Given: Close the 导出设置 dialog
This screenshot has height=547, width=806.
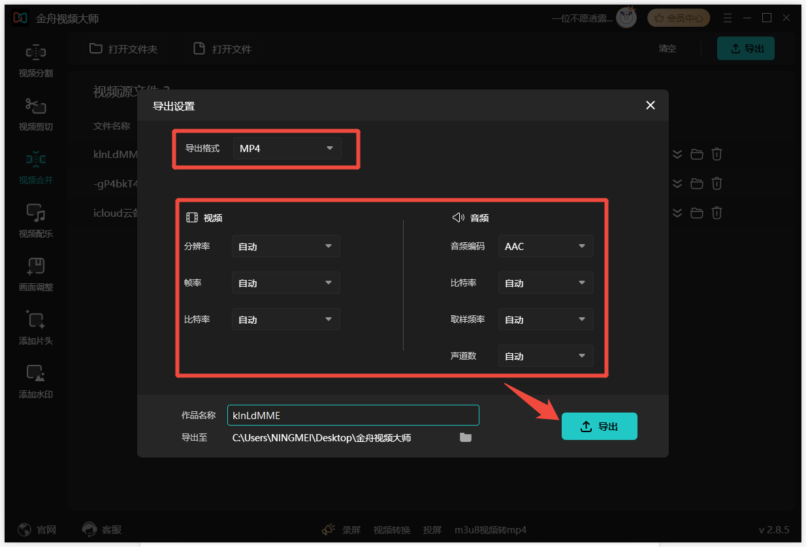Looking at the screenshot, I should [x=651, y=105].
